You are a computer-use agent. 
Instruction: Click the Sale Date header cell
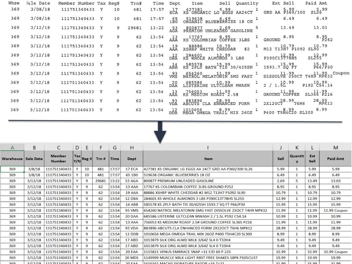coord(34,158)
